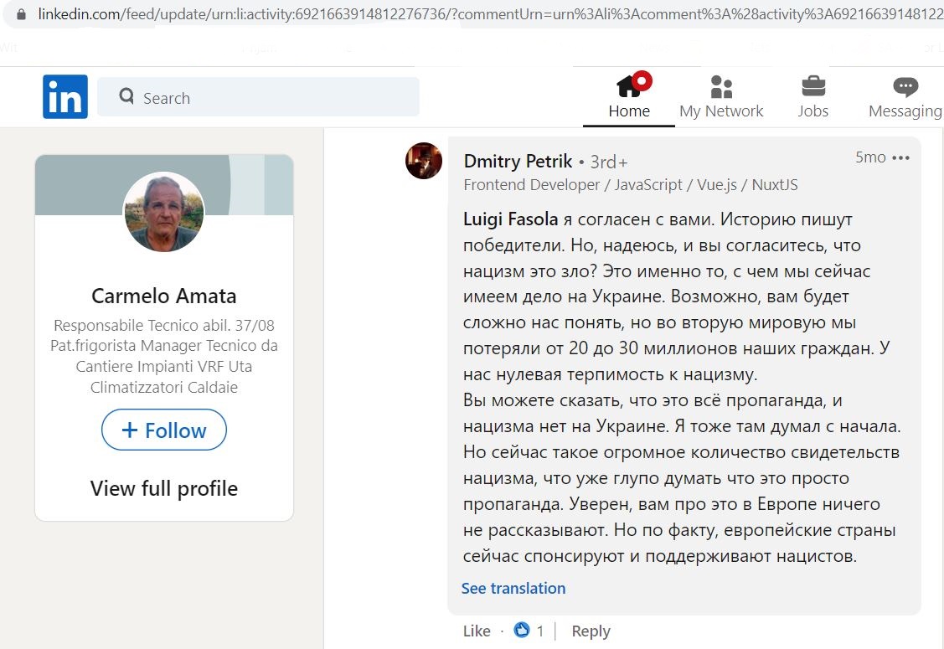Image resolution: width=944 pixels, height=649 pixels.
Task: Click the LinkedIn logo icon
Action: tap(65, 96)
